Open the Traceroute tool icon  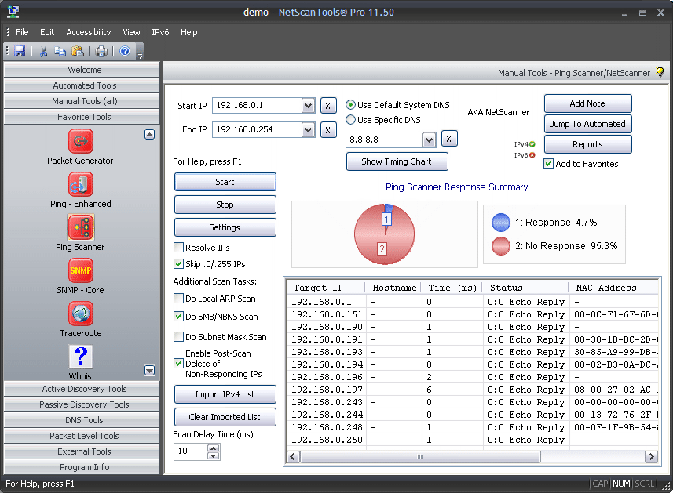[x=81, y=314]
